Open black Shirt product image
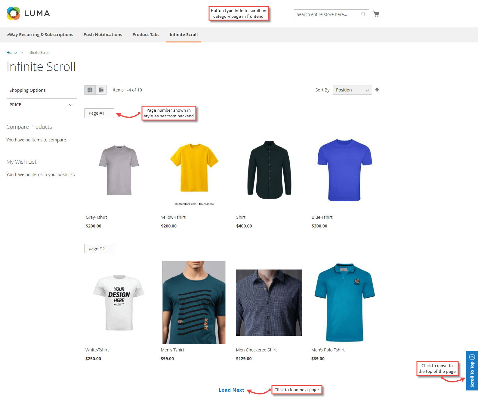This screenshot has width=478, height=402. [x=270, y=170]
